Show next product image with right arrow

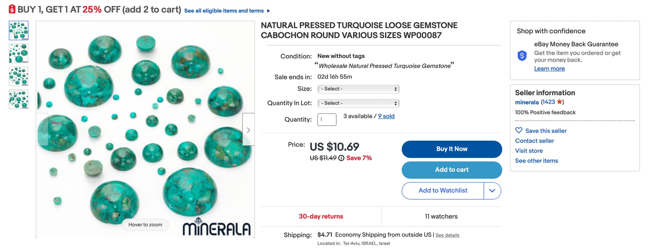click(x=248, y=130)
